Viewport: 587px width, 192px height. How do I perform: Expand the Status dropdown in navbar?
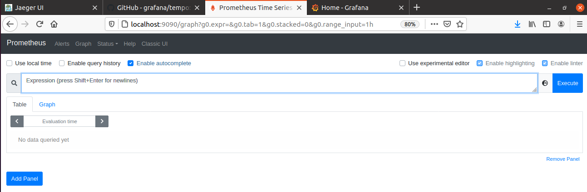click(108, 44)
